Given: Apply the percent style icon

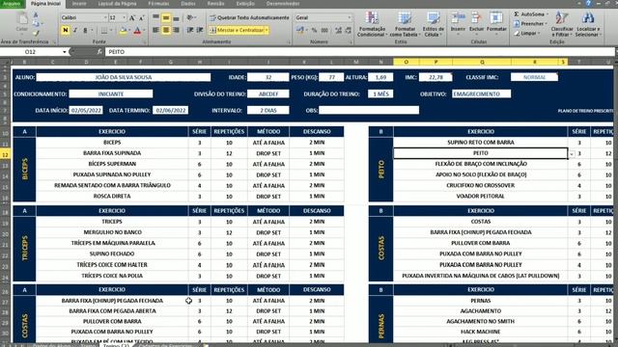Looking at the screenshot, I should 314,30.
